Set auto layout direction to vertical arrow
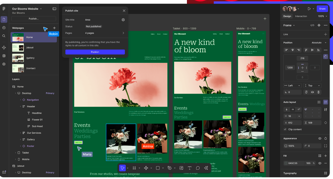This screenshot has width=333, height=179. point(286,109)
